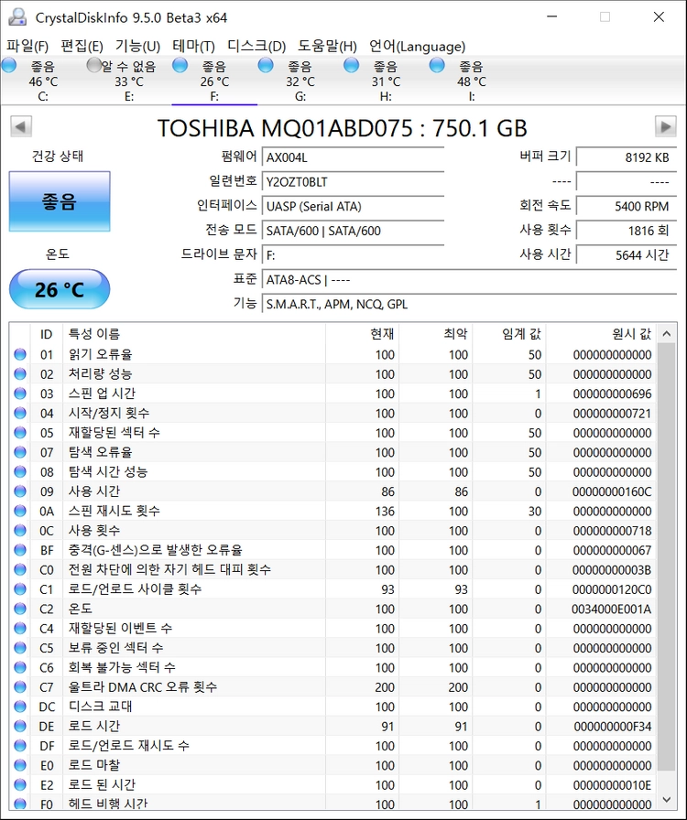Click status orb for 08 탐색 시간 성능
This screenshot has height=820, width=687.
pos(20,471)
